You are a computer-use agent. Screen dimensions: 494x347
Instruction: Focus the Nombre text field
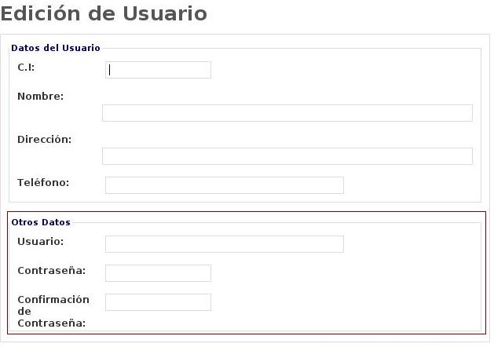[287, 113]
